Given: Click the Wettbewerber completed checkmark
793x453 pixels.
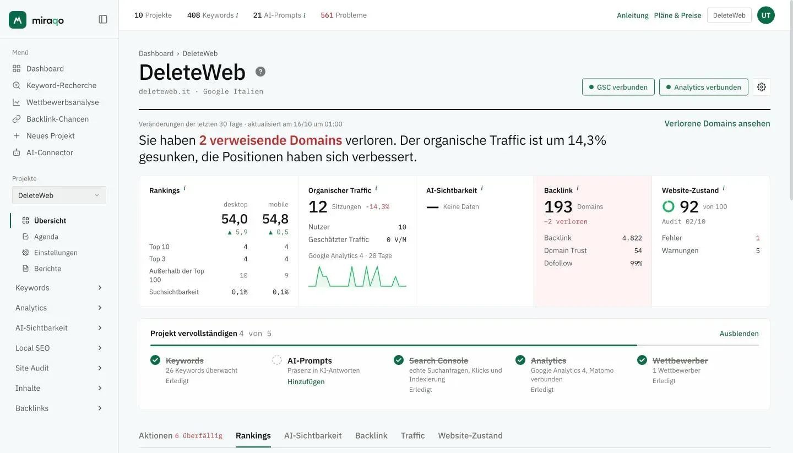Looking at the screenshot, I should [x=642, y=360].
